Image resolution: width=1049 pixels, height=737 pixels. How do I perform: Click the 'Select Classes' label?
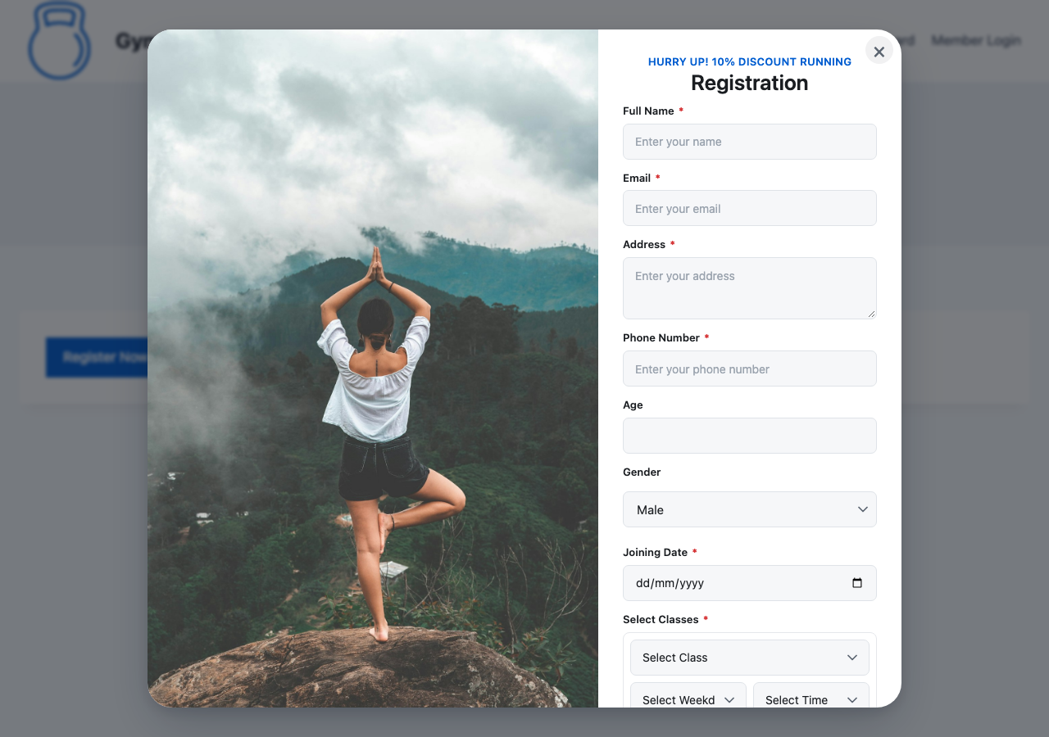click(661, 620)
